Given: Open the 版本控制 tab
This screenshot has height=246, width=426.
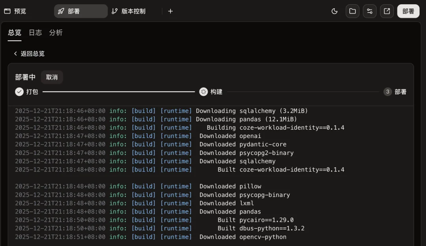Looking at the screenshot, I should coord(129,11).
